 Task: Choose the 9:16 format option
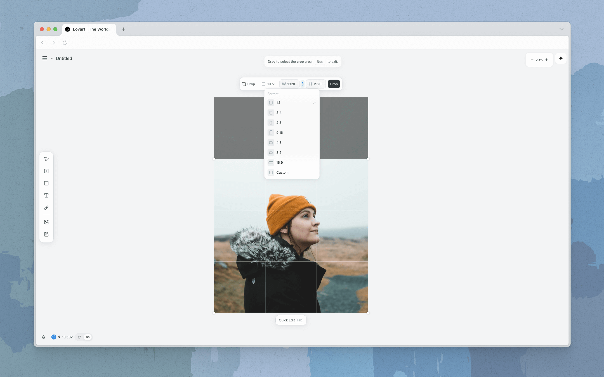point(292,133)
